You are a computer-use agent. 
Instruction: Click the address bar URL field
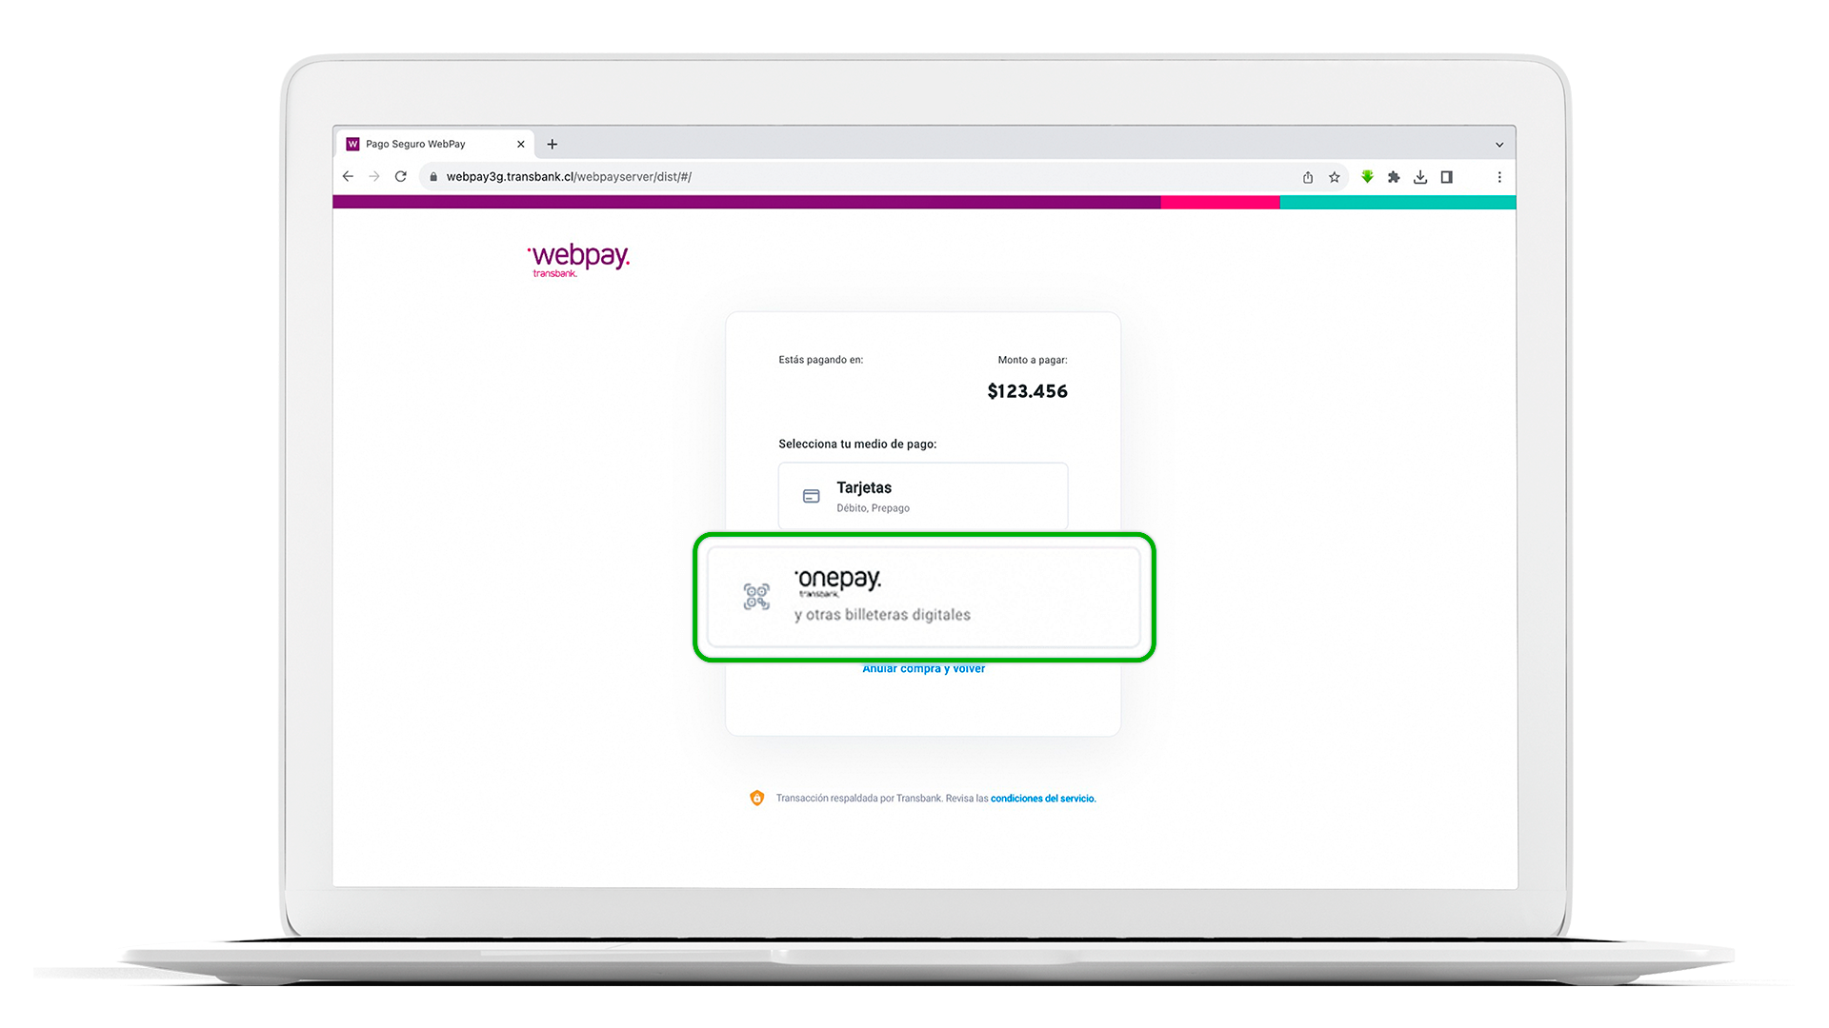(857, 177)
